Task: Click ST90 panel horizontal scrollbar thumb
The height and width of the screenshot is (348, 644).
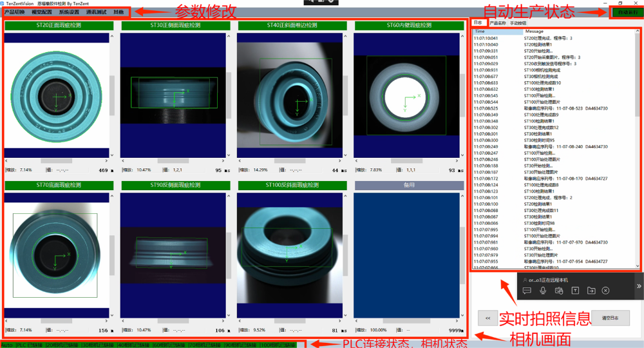Action: (173, 321)
